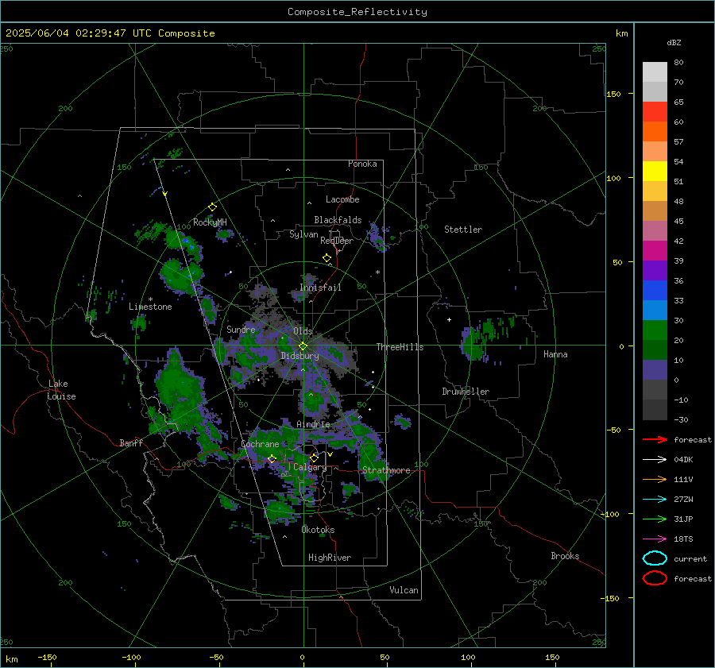The width and height of the screenshot is (715, 668).
Task: Select the bright green 30 dBZ swatch
Action: [x=655, y=330]
